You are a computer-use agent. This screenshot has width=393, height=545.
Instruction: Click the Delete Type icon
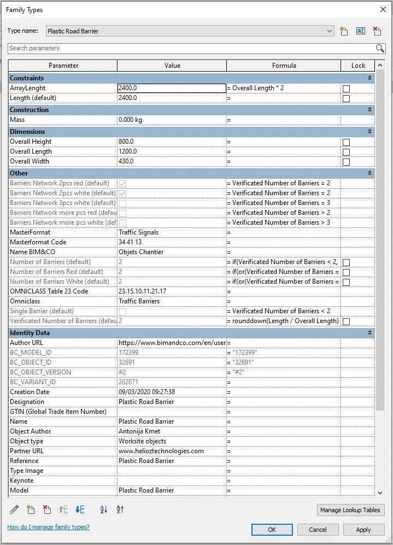coord(377,31)
